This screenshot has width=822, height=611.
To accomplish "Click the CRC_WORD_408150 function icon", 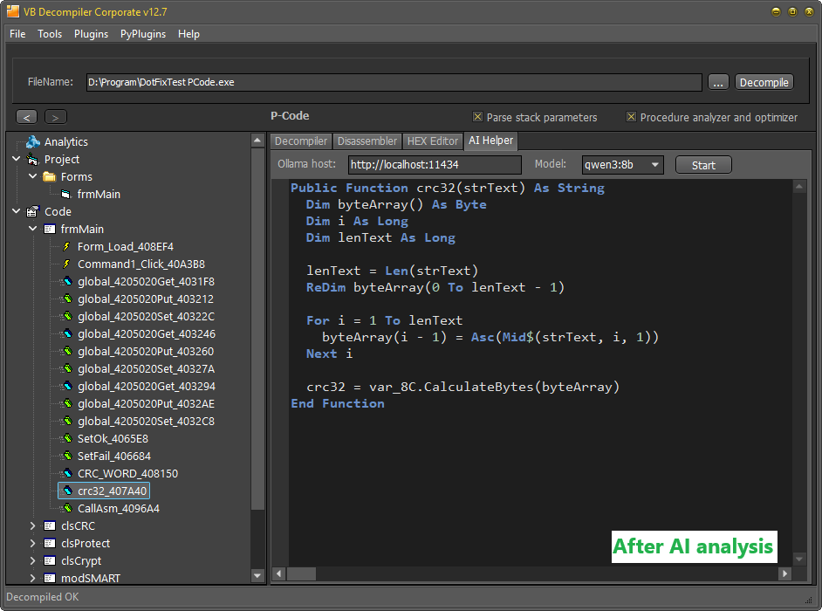I will pyautogui.click(x=66, y=474).
